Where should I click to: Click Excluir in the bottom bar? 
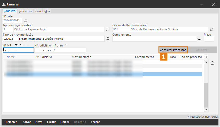tap(51, 122)
